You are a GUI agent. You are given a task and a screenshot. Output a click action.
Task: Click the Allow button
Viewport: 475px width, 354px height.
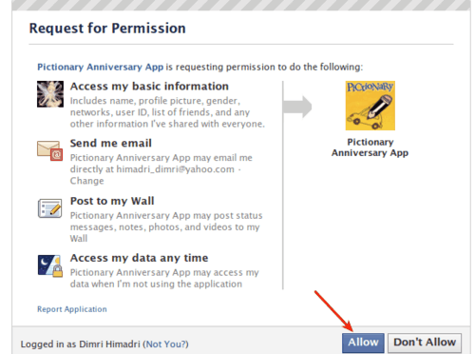(363, 343)
